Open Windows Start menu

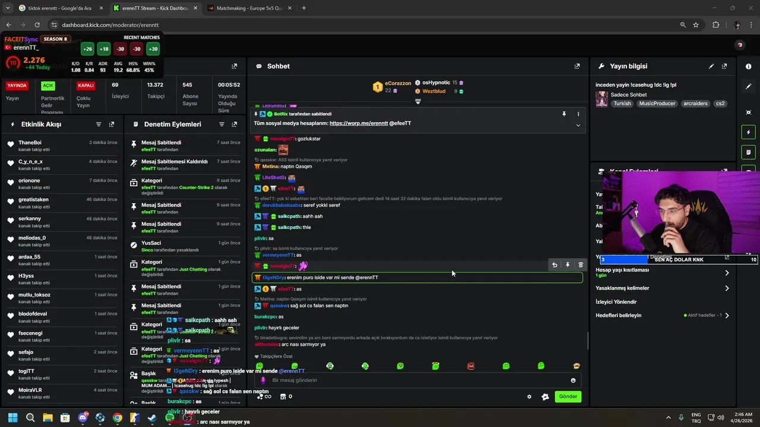(12, 418)
